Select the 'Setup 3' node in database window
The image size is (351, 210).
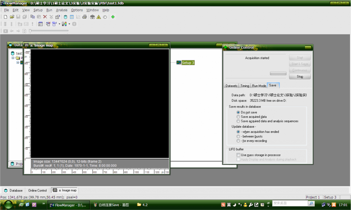pyautogui.click(x=188, y=63)
